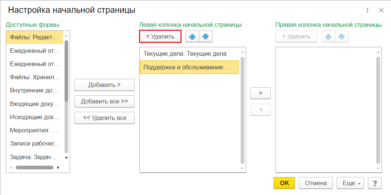Click available forms horizontal scroll right arrow
The width and height of the screenshot is (391, 195).
[x=58, y=168]
